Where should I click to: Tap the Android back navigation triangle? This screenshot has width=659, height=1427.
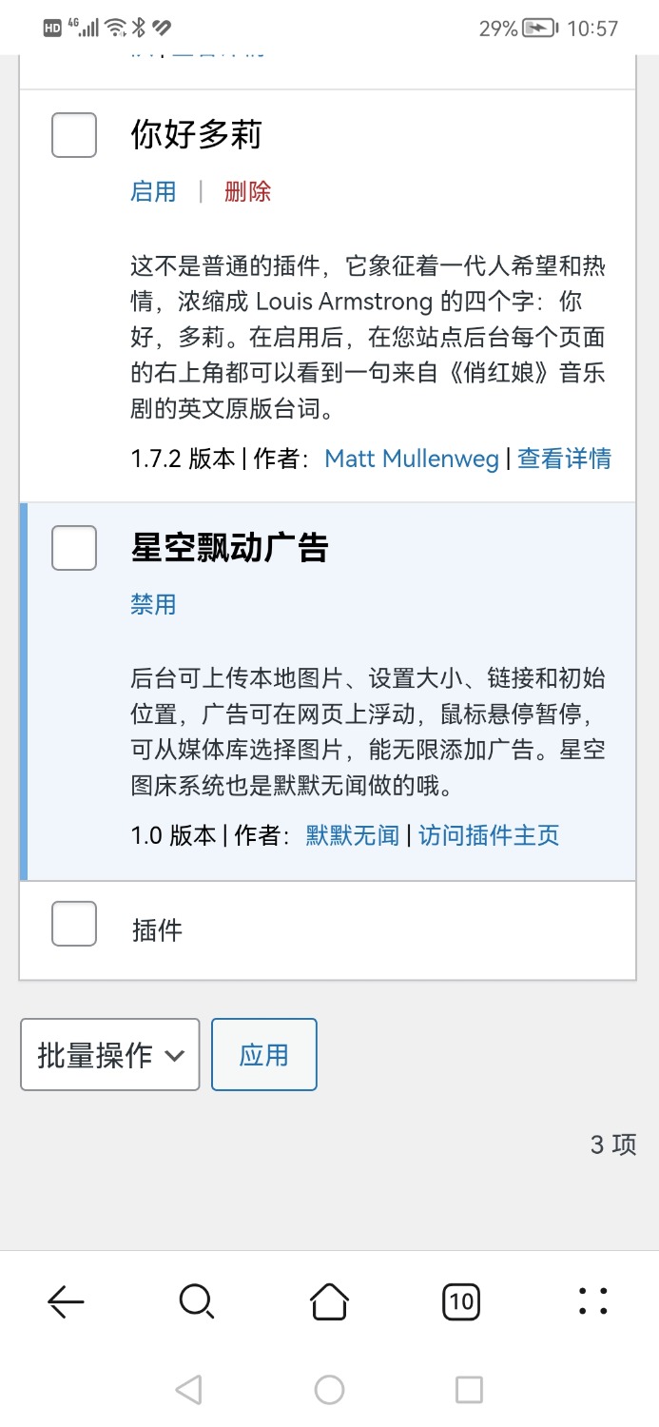pos(188,1389)
